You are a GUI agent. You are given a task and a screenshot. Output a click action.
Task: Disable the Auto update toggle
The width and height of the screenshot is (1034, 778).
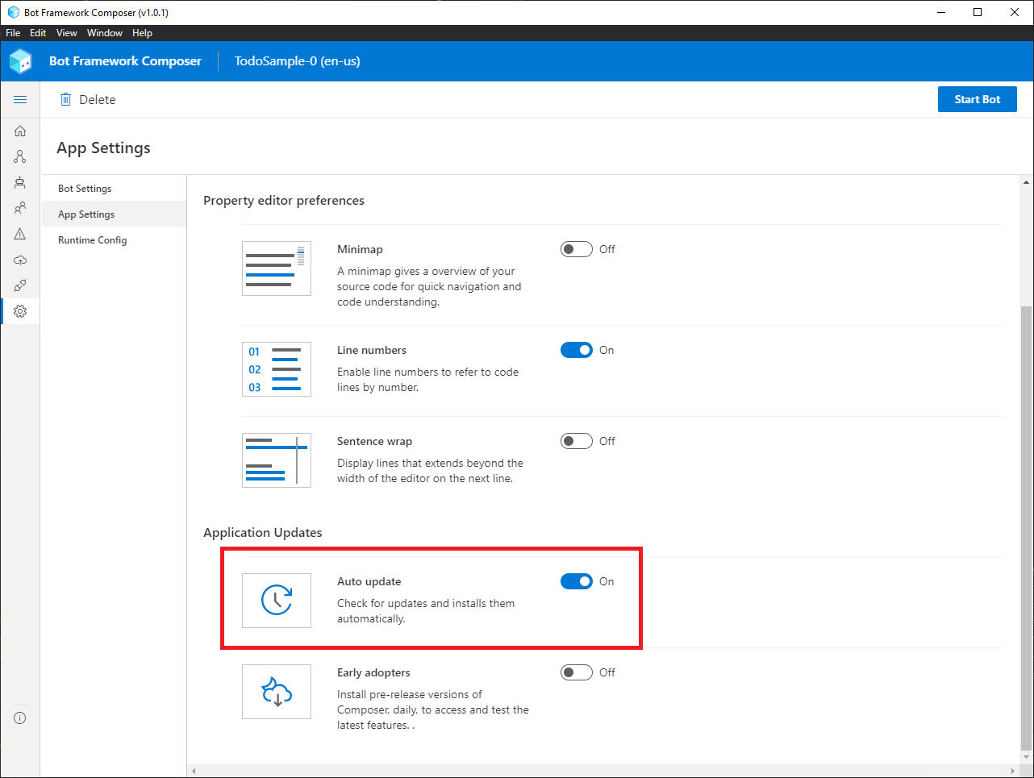click(x=577, y=581)
